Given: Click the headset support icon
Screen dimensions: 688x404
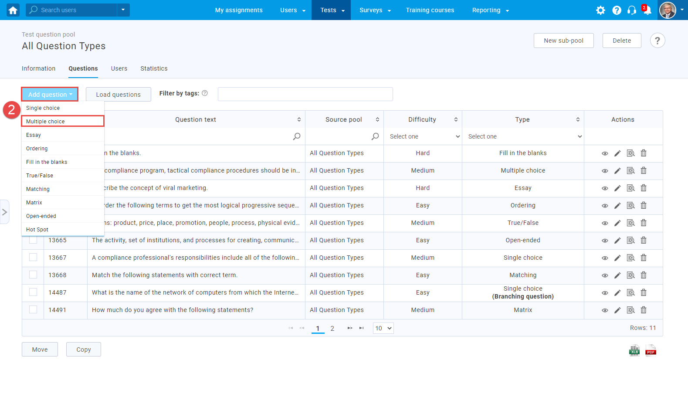Looking at the screenshot, I should 632,10.
